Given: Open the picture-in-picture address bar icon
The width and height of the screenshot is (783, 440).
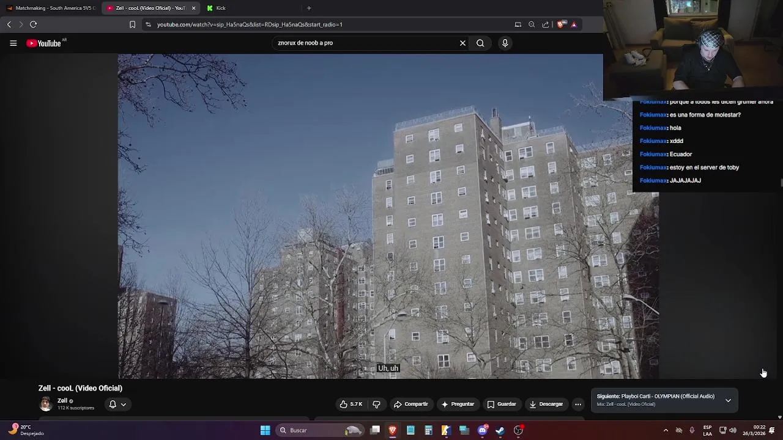Looking at the screenshot, I should pos(518,24).
